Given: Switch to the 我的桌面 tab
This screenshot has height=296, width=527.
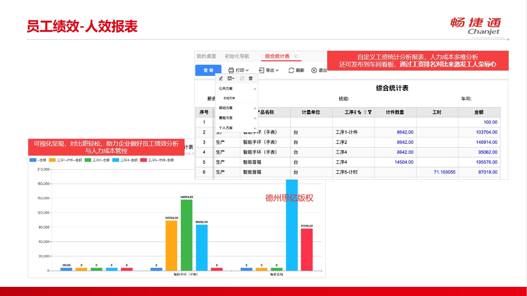Looking at the screenshot, I should [206, 56].
